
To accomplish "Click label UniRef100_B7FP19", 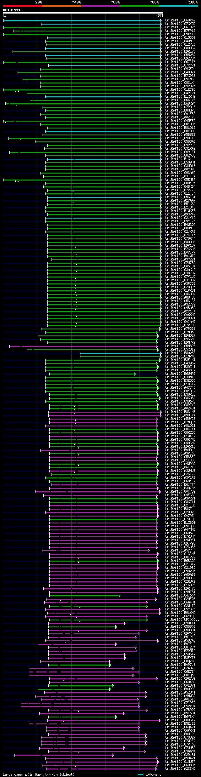I will (x=180, y=31).
